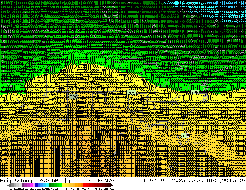Image resolution: width=246 pixels, height=190 pixels.
Task: Click the 316 height contour label
Action: (x=185, y=135)
